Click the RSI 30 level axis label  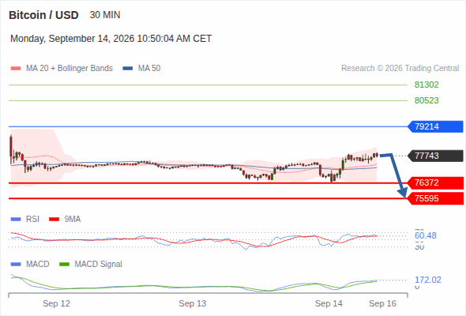(x=419, y=247)
